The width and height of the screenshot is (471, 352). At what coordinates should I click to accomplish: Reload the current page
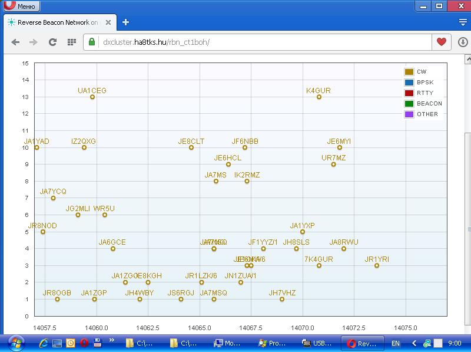[x=52, y=42]
